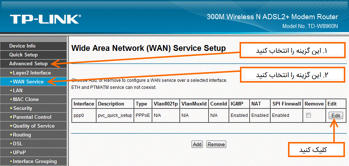Tick the Remove checkbox for ppp0
This screenshot has height=166, width=349.
pos(308,115)
